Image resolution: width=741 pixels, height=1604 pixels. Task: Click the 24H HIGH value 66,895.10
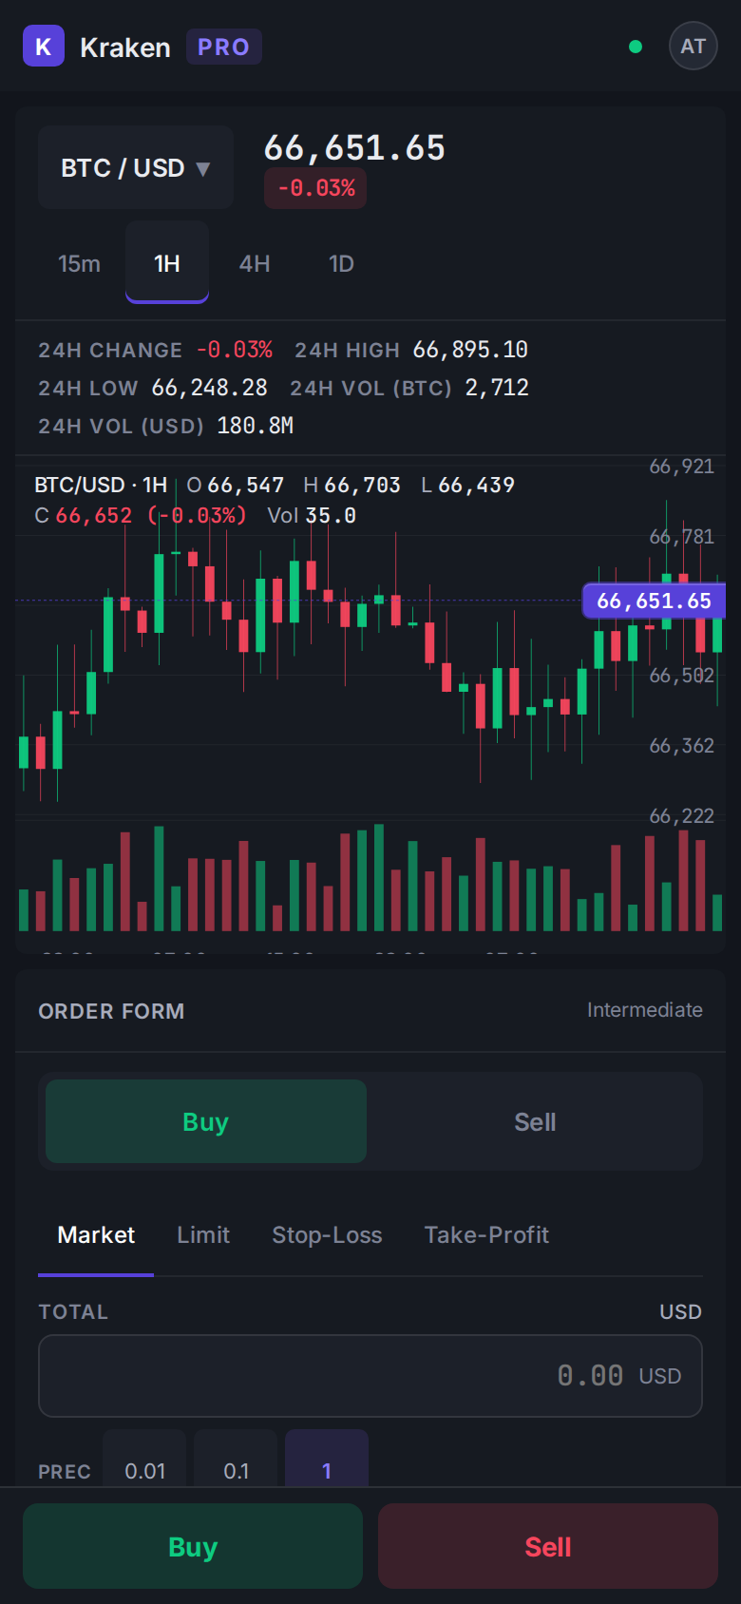point(470,350)
